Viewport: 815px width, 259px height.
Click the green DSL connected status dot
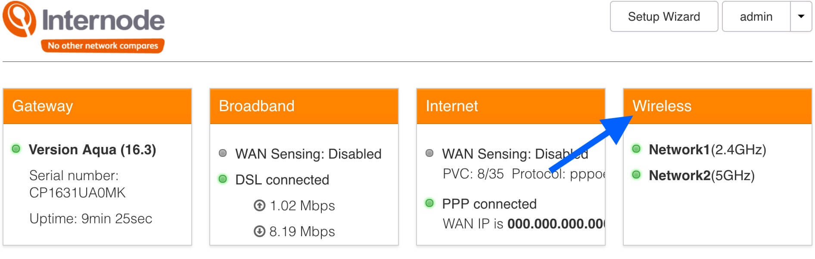[223, 179]
